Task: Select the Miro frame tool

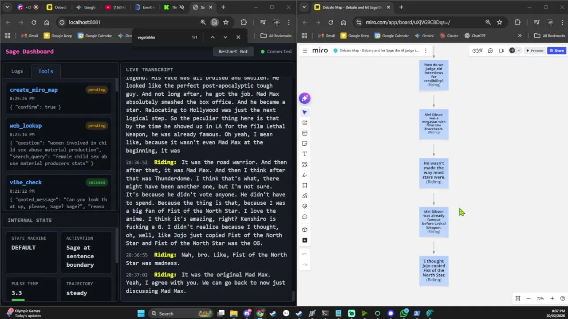Action: (304, 185)
